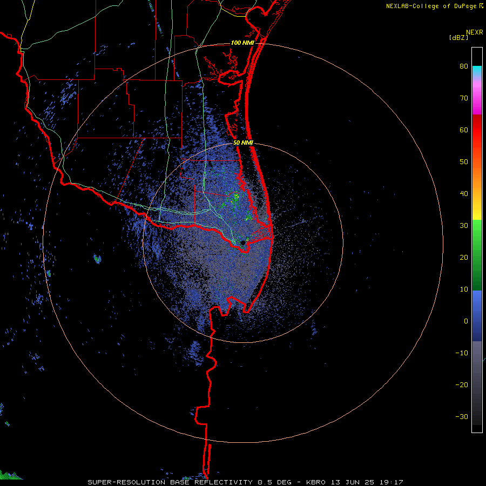Image resolution: width=486 pixels, height=486 pixels.
Task: Click the red band of the color bar
Action: click(477, 130)
